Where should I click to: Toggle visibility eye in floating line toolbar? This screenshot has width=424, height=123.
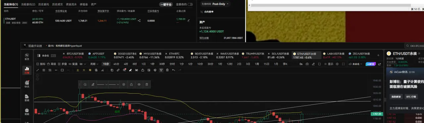(139, 84)
